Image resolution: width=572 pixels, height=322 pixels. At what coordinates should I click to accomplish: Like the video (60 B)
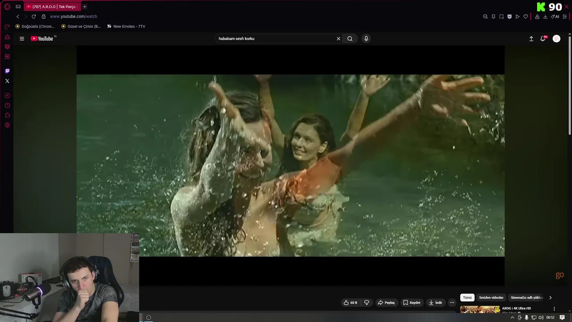pos(350,303)
